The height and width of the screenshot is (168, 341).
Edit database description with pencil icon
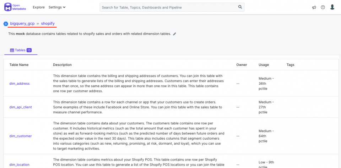tap(174, 34)
